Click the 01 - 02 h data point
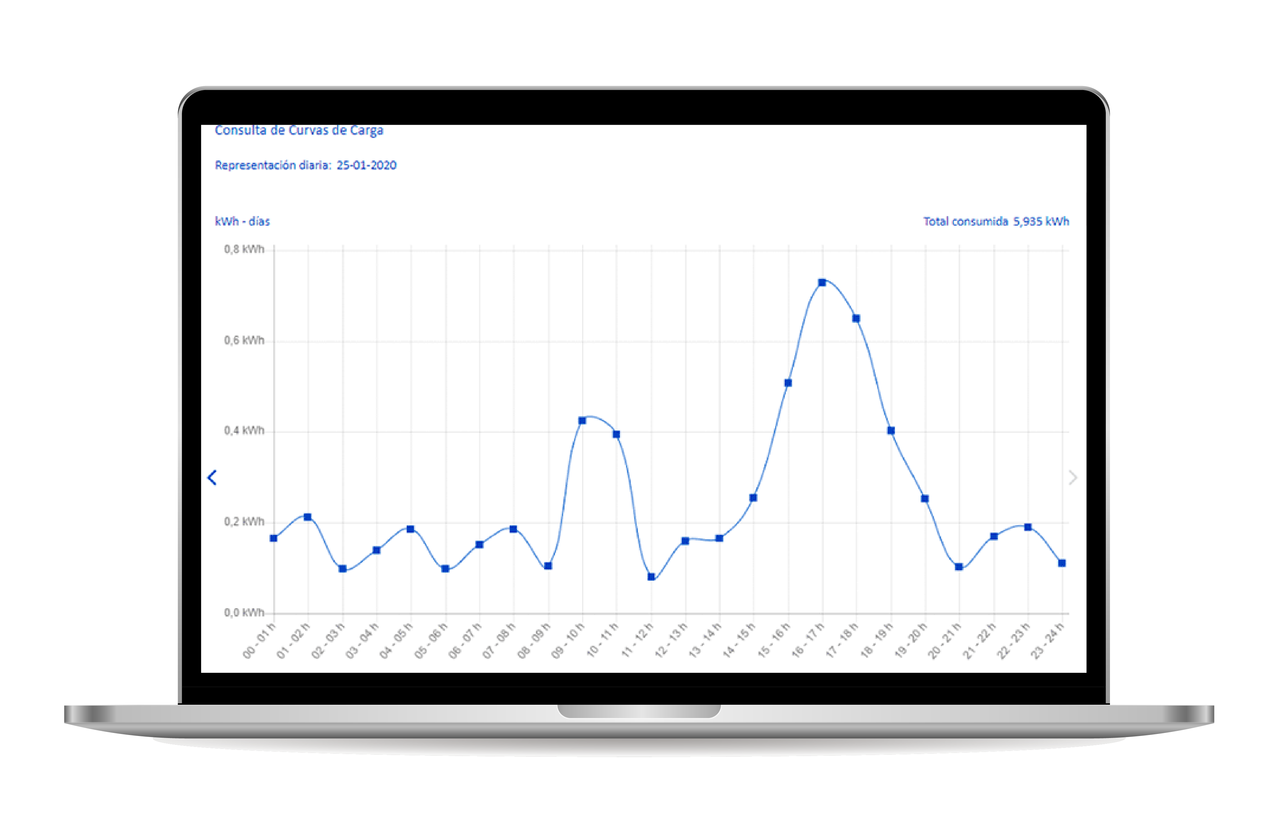Image resolution: width=1268 pixels, height=824 pixels. pyautogui.click(x=308, y=517)
